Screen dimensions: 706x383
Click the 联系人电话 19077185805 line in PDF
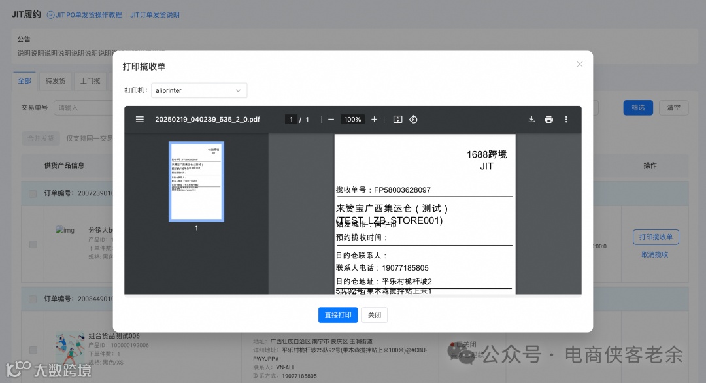coord(382,268)
